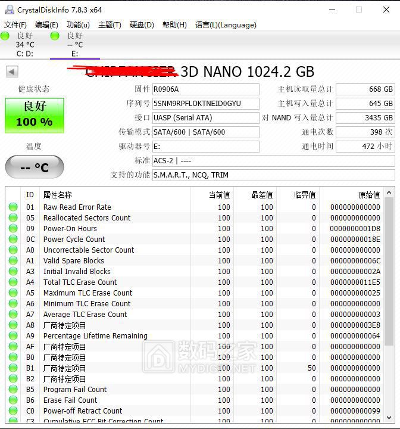Click status icon for Power Cycle Count
The height and width of the screenshot is (429, 400).
(13, 239)
